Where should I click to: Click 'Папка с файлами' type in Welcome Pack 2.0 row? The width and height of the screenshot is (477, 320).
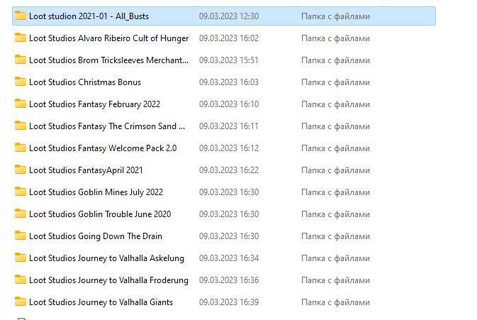(x=335, y=148)
